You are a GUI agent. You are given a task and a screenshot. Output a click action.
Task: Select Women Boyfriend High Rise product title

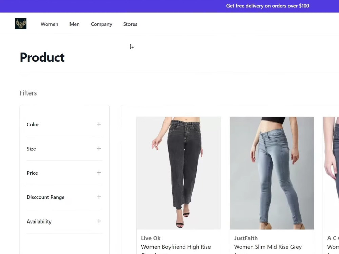tap(176, 247)
